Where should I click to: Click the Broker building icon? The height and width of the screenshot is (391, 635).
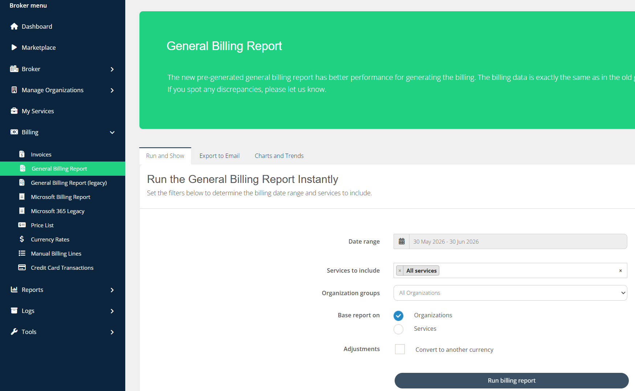point(14,69)
